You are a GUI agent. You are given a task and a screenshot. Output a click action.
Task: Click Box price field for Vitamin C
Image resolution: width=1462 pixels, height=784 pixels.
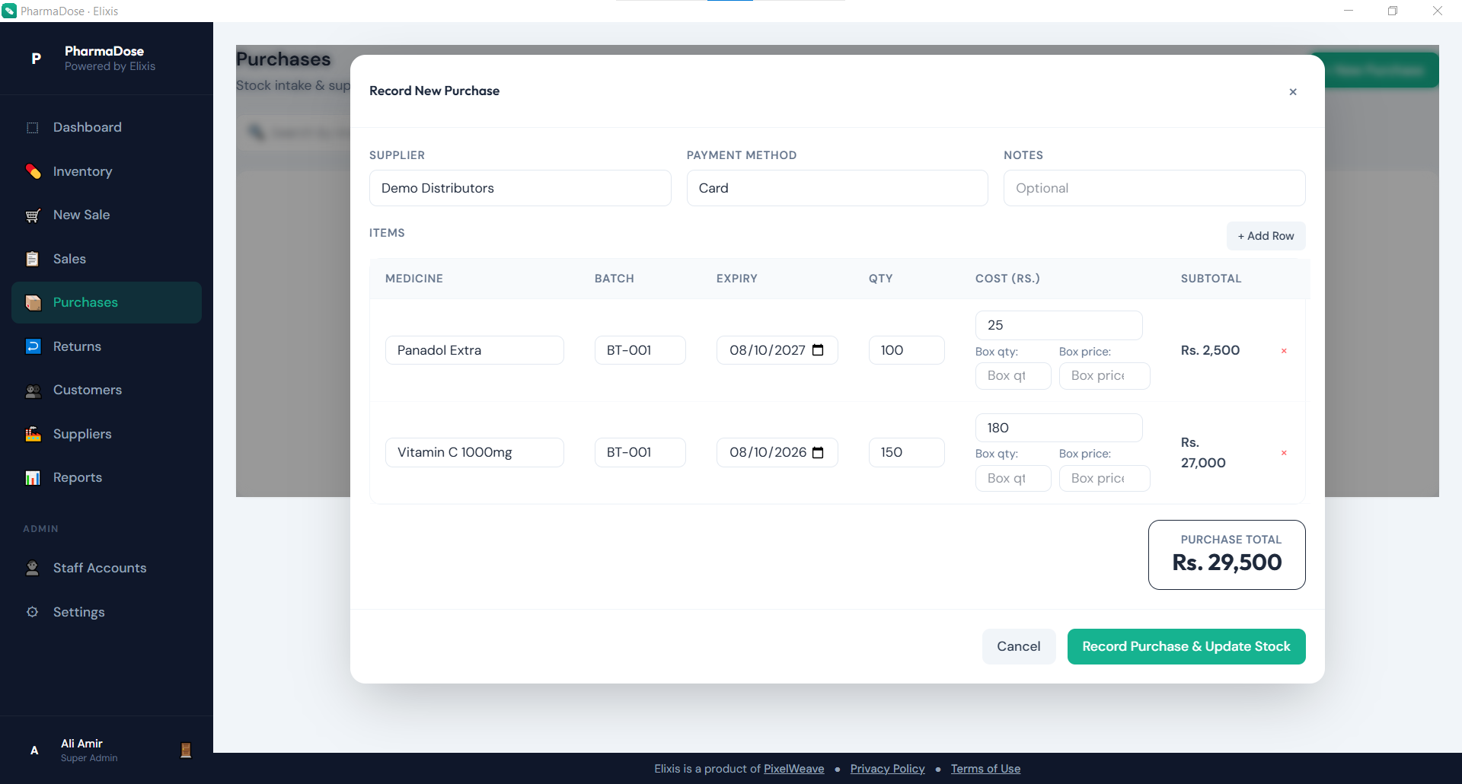click(x=1105, y=478)
